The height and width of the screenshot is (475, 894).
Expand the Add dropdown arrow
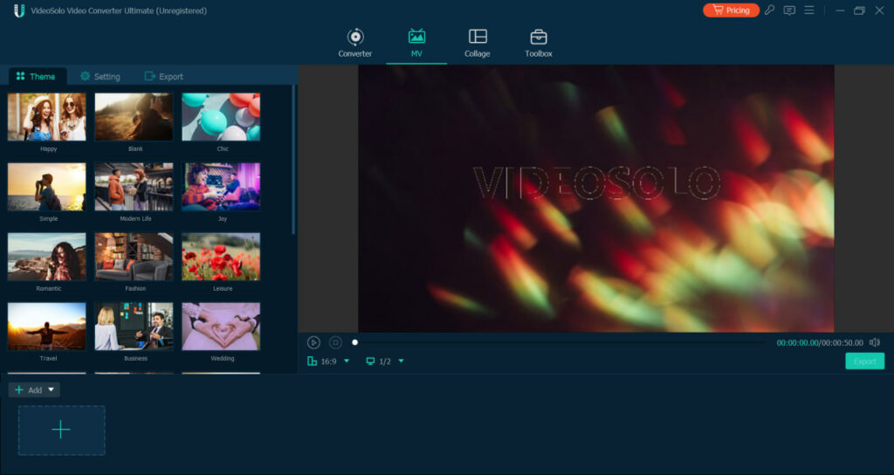(52, 390)
